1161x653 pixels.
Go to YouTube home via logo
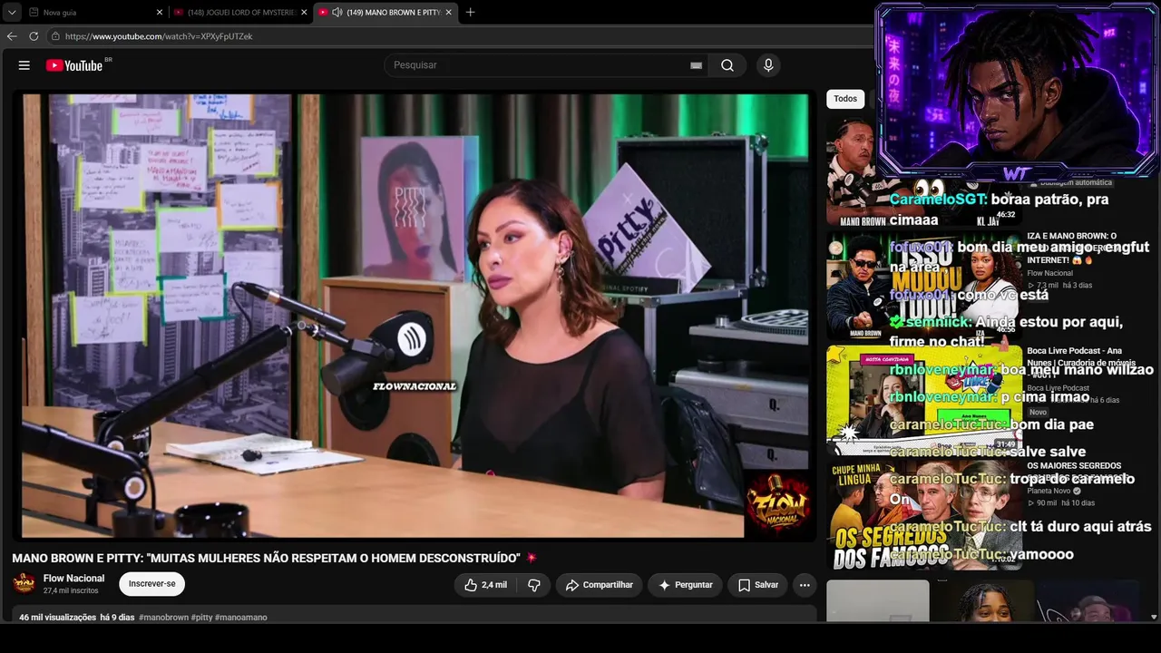(x=74, y=65)
